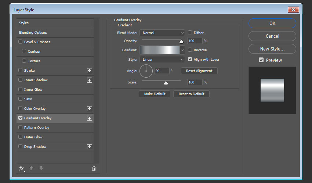312x183 pixels.
Task: Click the Make Default button
Action: (155, 94)
